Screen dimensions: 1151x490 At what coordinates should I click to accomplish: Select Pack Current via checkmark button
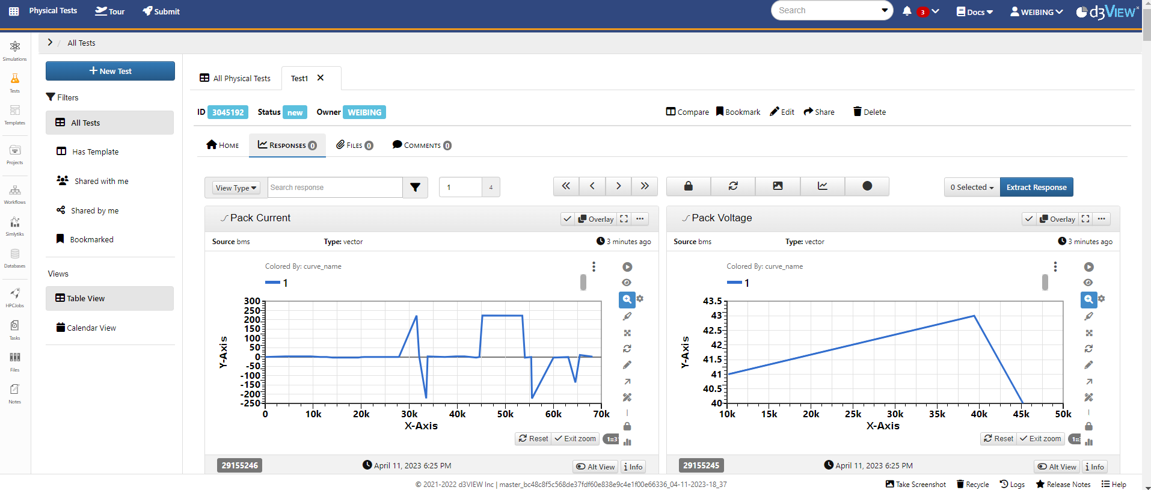point(567,219)
